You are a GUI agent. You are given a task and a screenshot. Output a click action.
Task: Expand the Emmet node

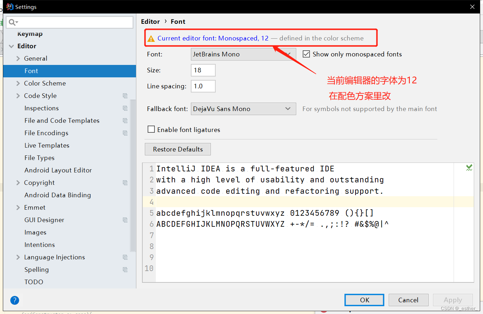pyautogui.click(x=18, y=208)
